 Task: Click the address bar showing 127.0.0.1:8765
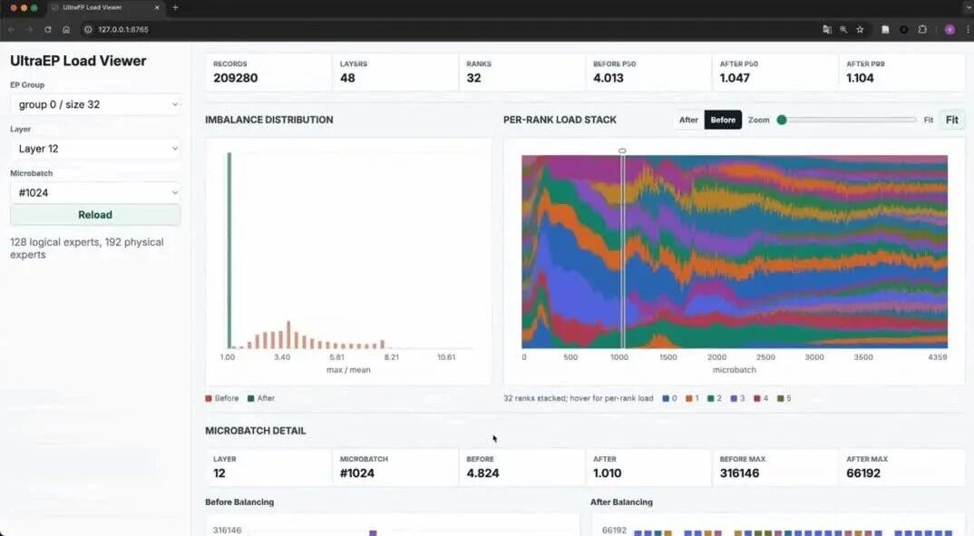point(123,29)
